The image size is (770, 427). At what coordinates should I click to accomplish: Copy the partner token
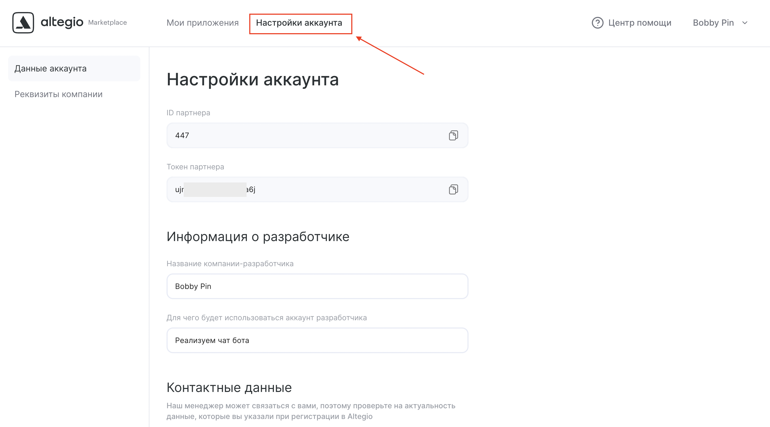tap(453, 189)
